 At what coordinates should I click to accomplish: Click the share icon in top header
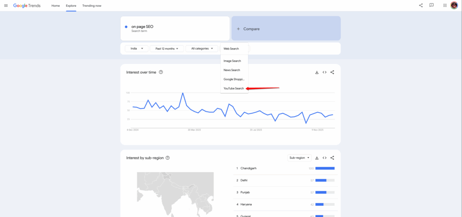(x=421, y=5)
